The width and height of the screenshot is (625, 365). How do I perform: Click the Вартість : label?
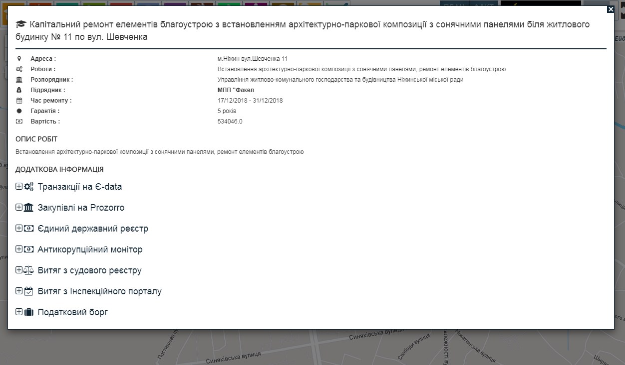[x=45, y=122]
